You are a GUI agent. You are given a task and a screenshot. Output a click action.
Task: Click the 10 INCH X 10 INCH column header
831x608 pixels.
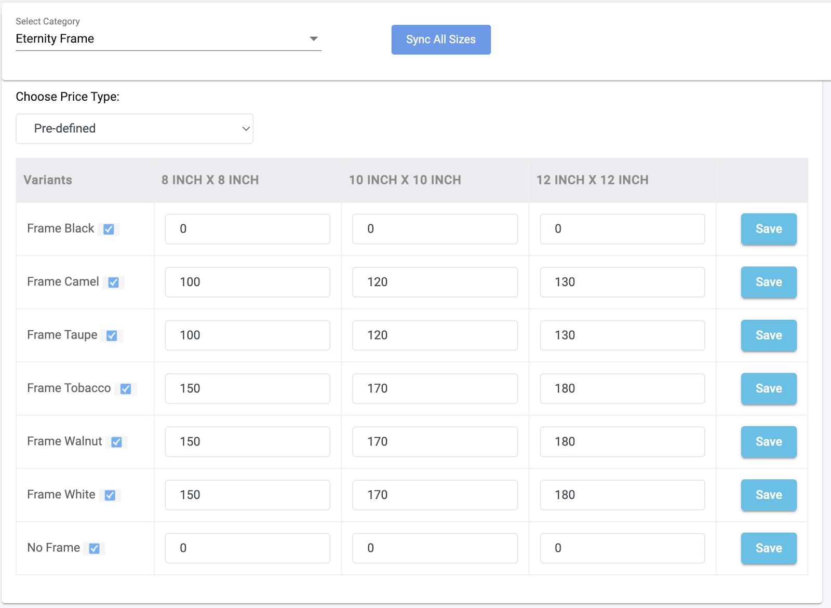pos(405,180)
